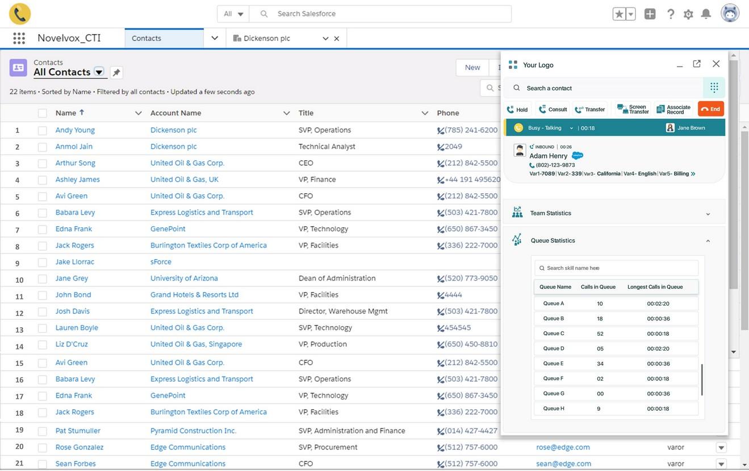The height and width of the screenshot is (471, 749).
Task: Click the Contacts object icon
Action: point(18,68)
